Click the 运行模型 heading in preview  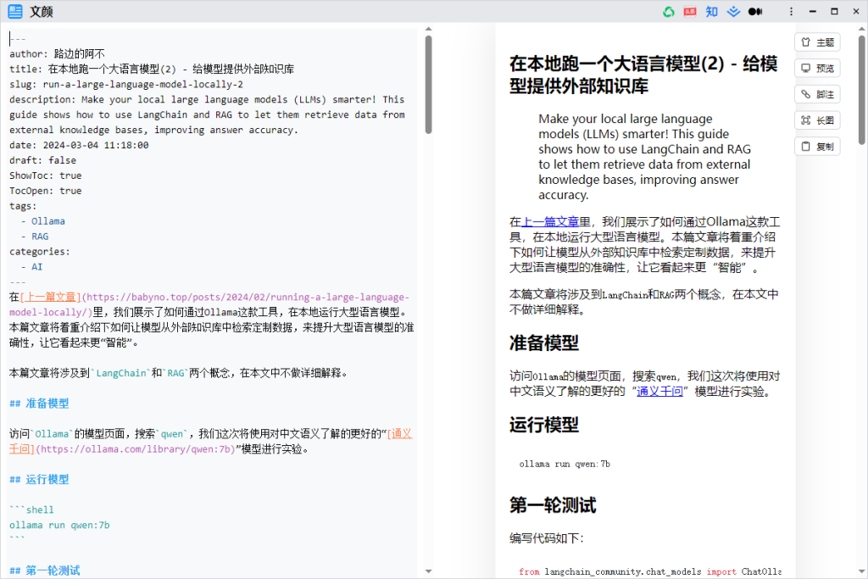point(544,425)
